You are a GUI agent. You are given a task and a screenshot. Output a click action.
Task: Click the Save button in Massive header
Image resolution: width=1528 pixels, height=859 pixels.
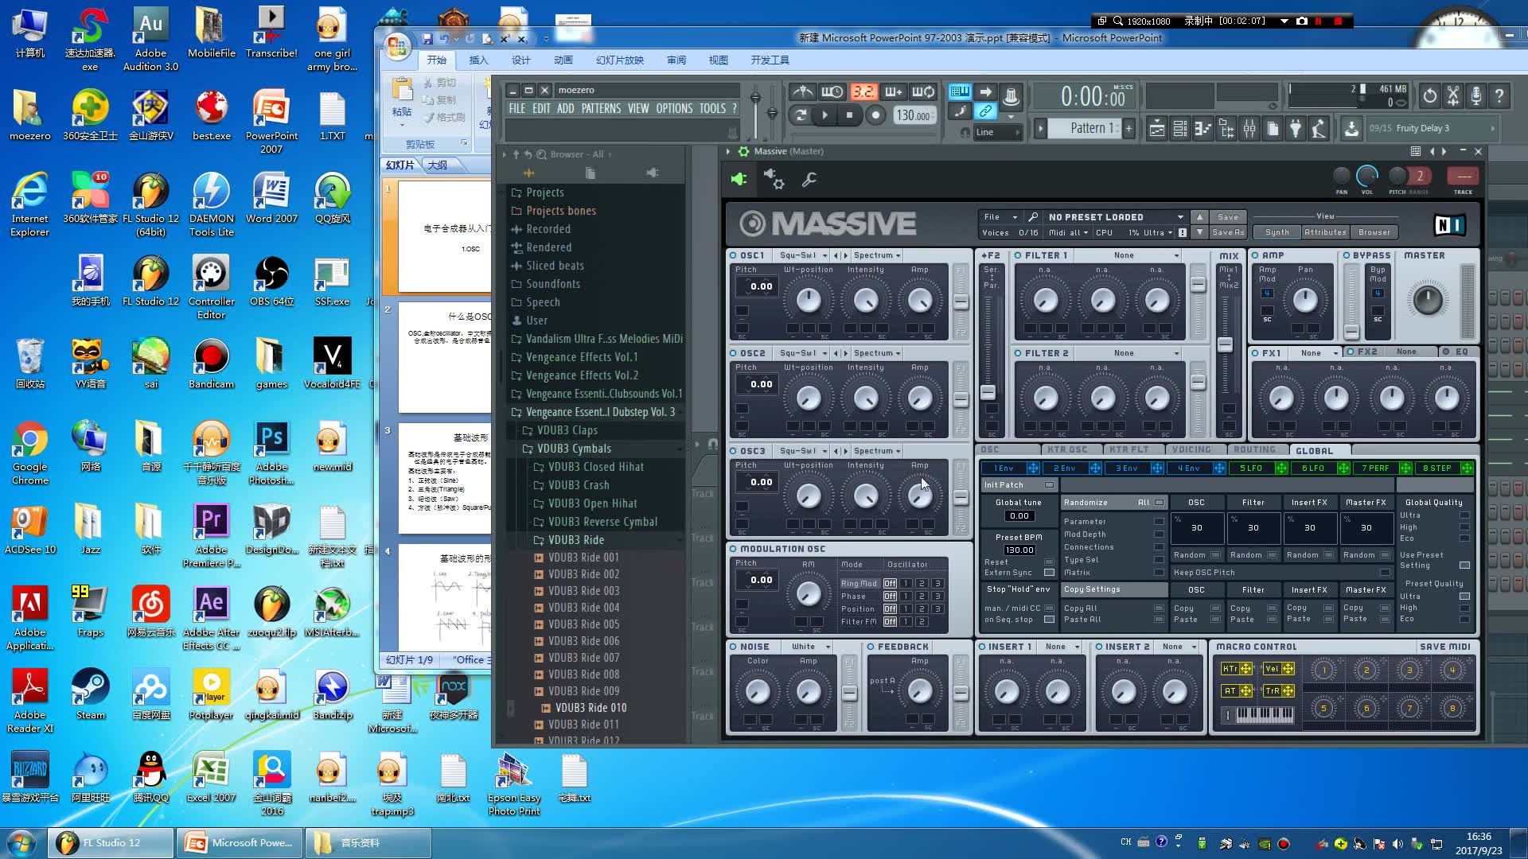1228,217
